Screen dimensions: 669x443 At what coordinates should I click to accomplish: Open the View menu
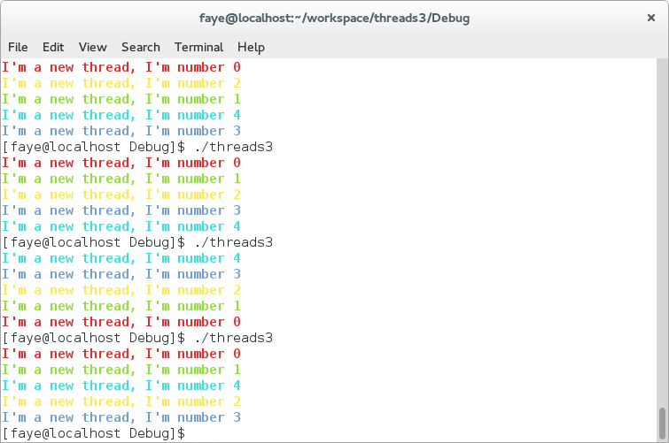[92, 47]
